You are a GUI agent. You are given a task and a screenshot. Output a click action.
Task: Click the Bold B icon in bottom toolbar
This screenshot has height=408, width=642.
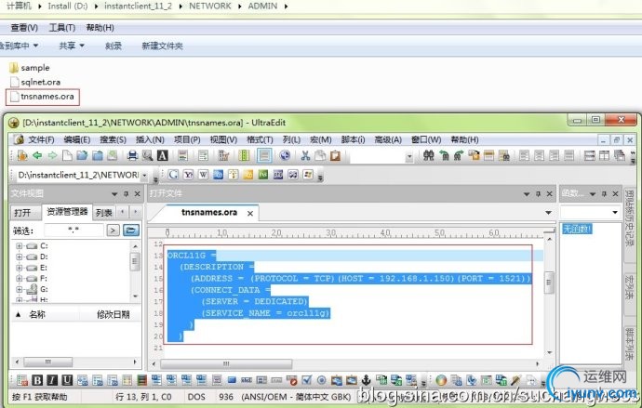pos(37,380)
